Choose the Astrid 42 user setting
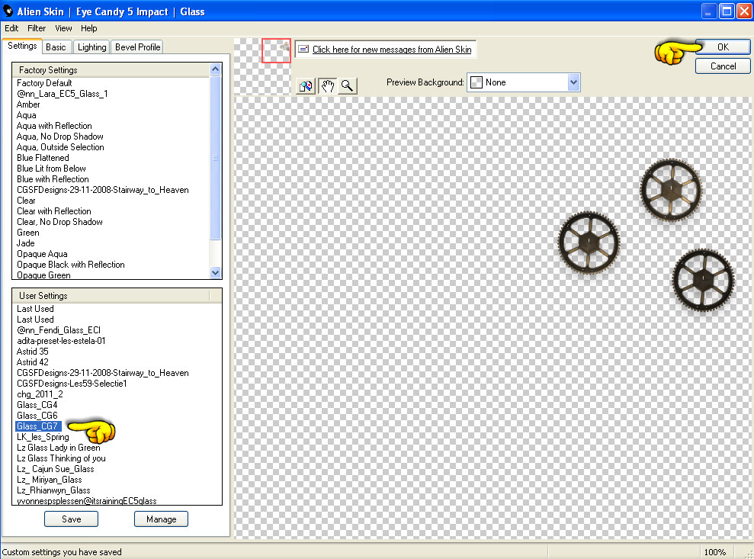This screenshot has height=559, width=754. tap(33, 361)
